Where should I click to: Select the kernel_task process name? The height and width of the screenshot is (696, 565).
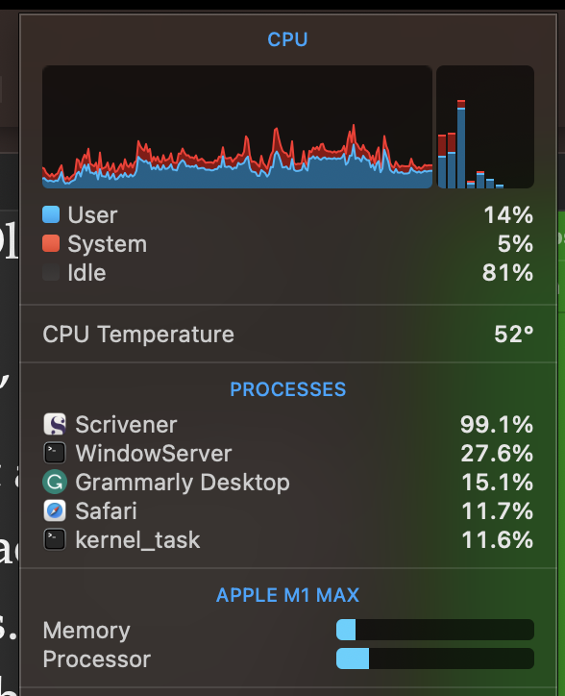pos(137,540)
